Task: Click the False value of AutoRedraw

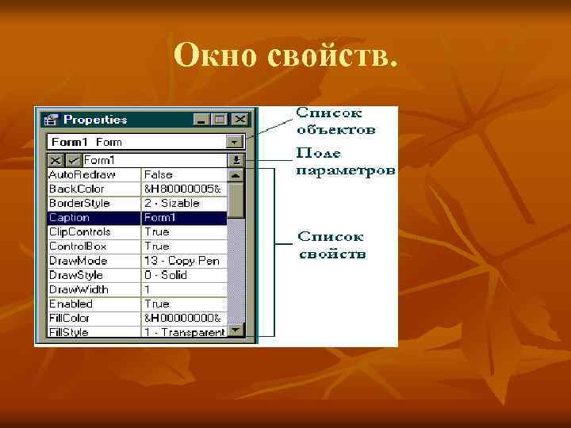Action: (184, 174)
